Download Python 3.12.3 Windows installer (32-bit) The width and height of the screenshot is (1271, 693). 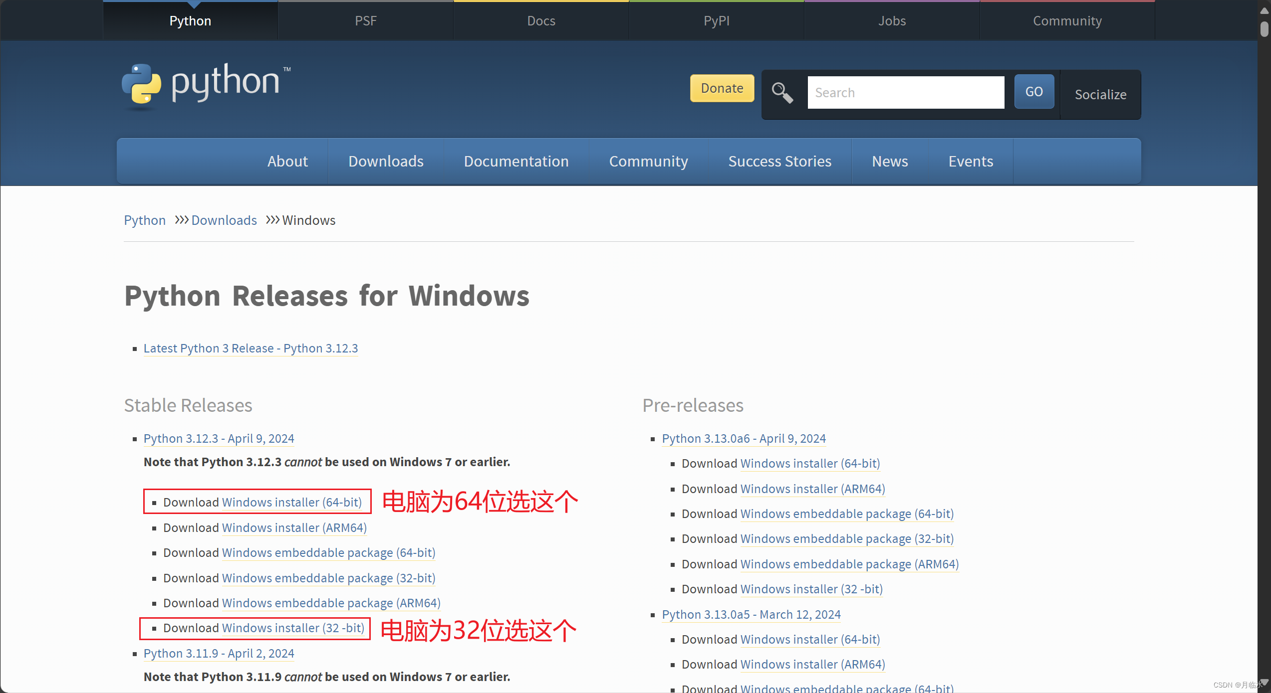pos(293,628)
